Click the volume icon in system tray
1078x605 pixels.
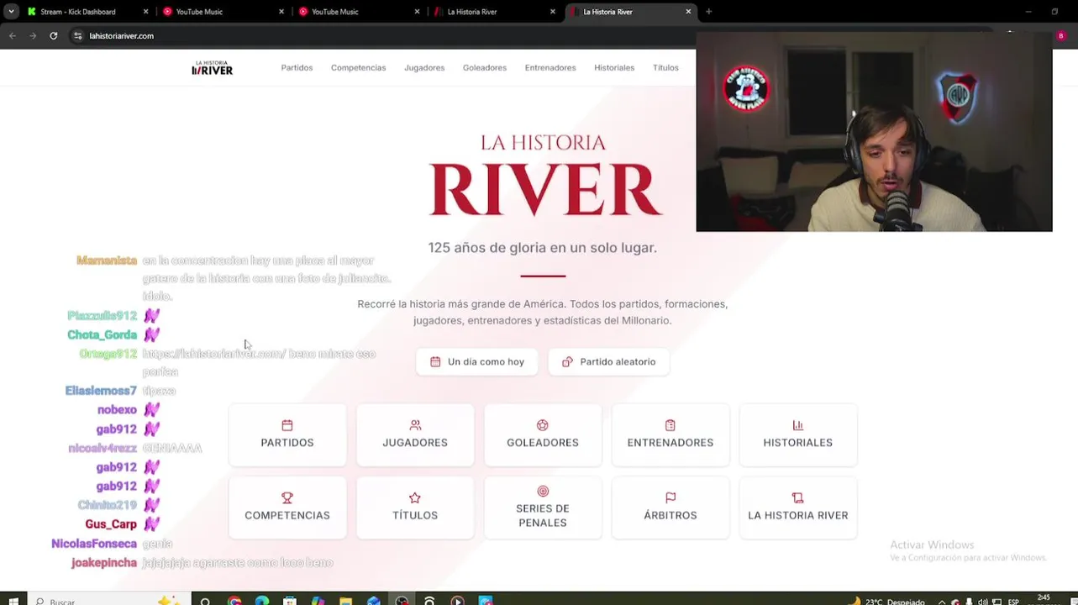tap(983, 602)
